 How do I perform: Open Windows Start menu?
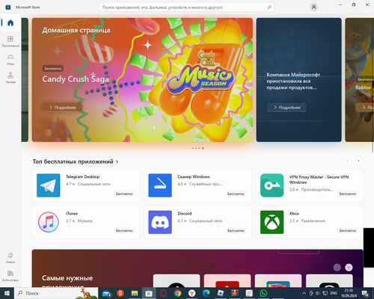7,293
